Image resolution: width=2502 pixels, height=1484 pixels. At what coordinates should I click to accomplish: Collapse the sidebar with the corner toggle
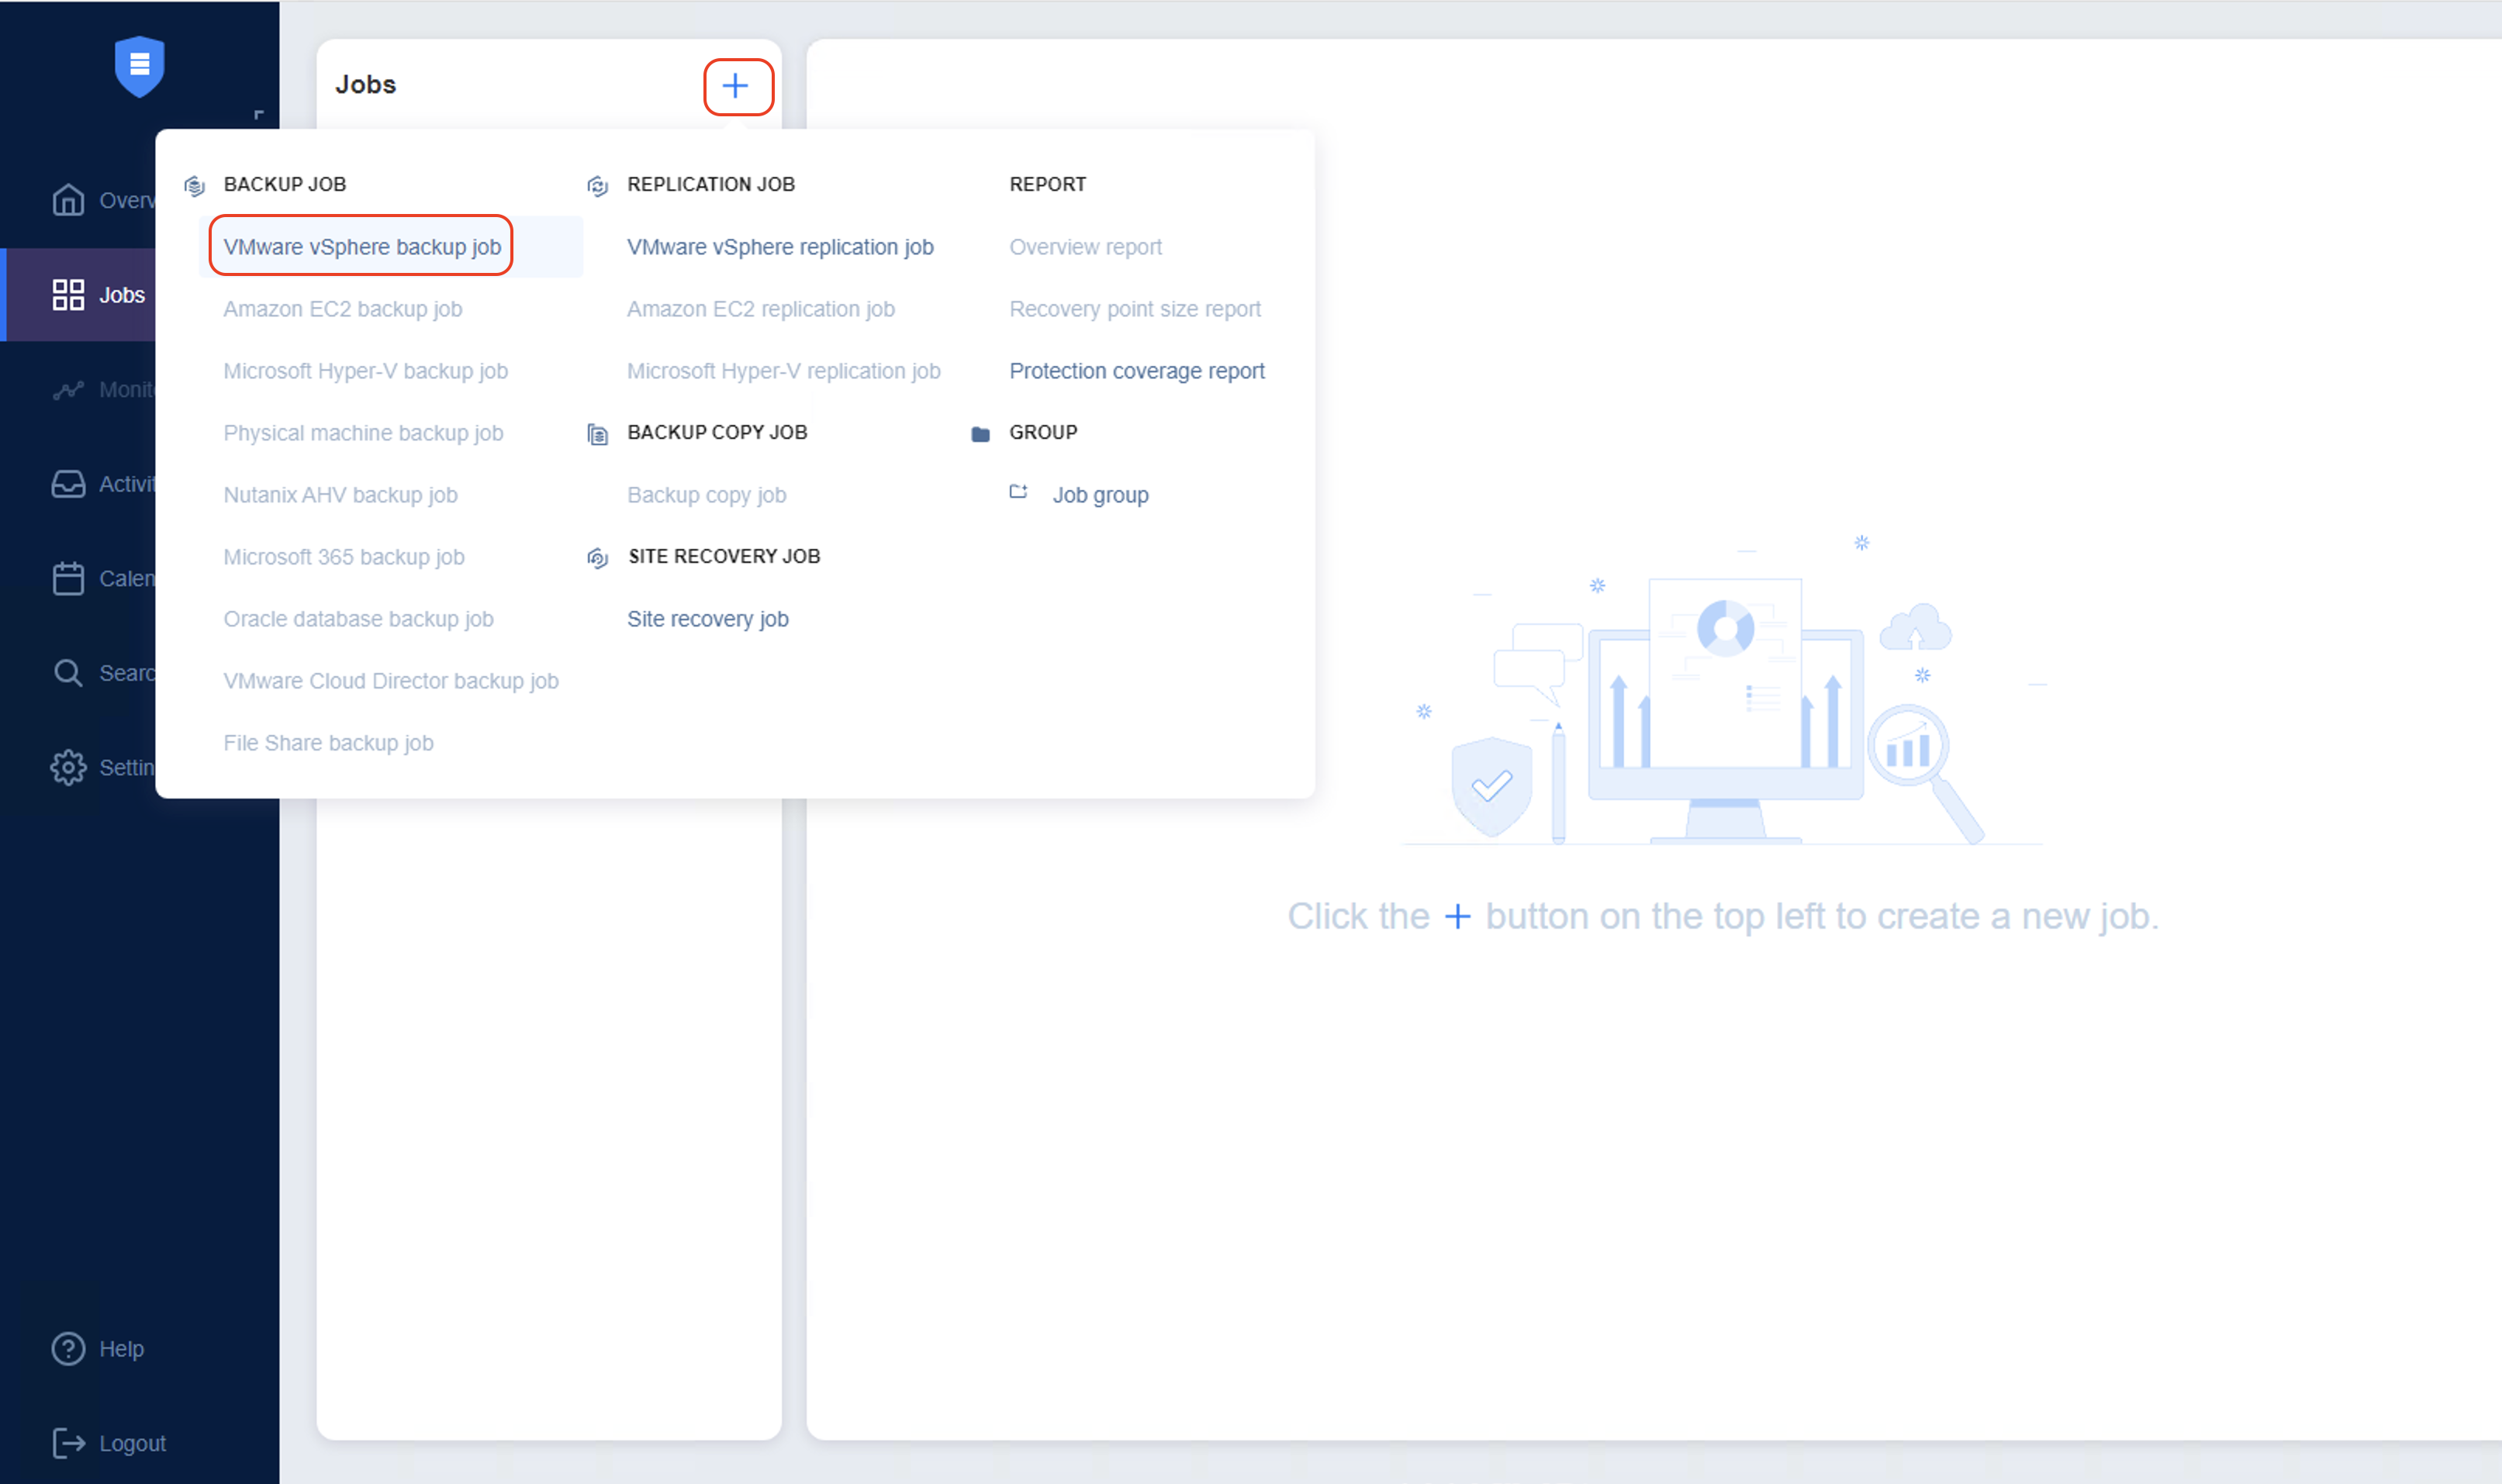click(259, 115)
